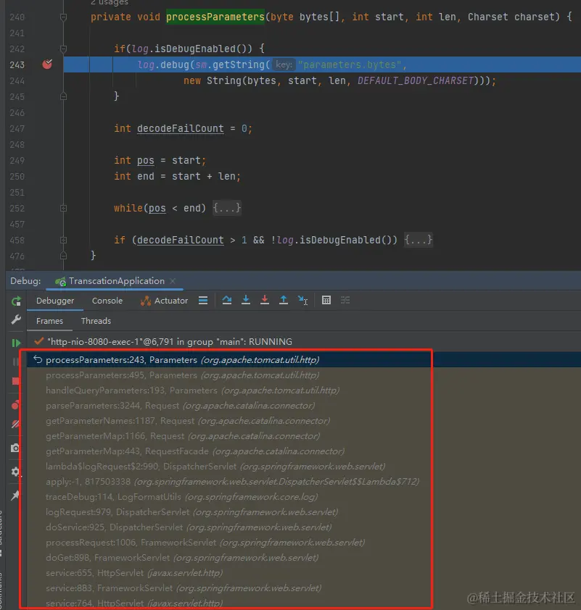Click Show Execution Point icon
This screenshot has width=581, height=610.
coord(203,301)
